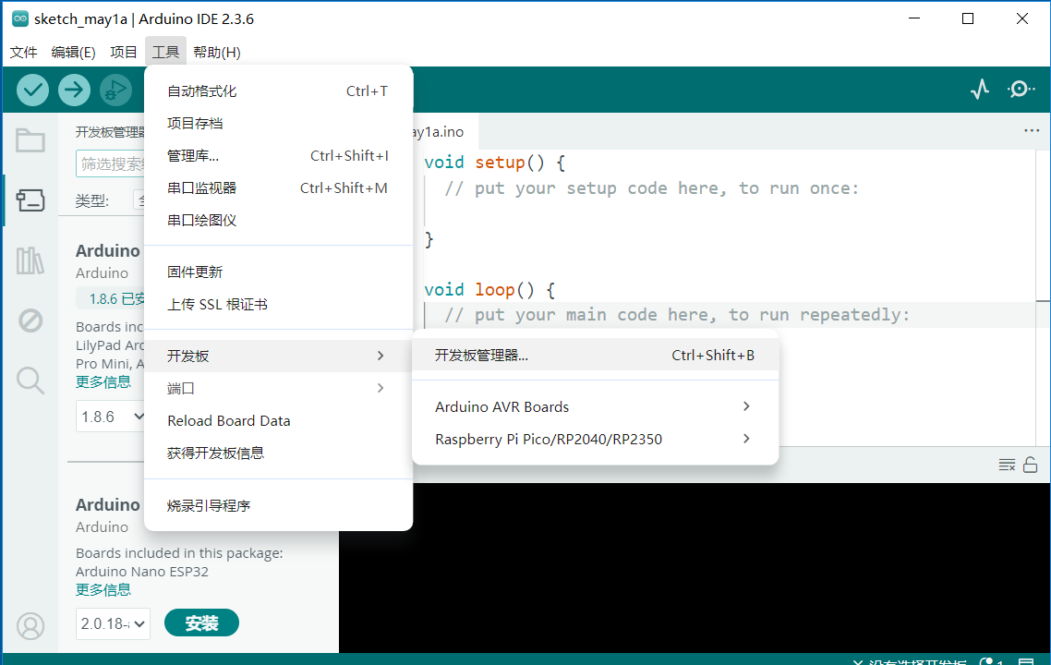Open 更多信息 link under Arduino AVR boards
The image size is (1051, 665).
pos(103,382)
